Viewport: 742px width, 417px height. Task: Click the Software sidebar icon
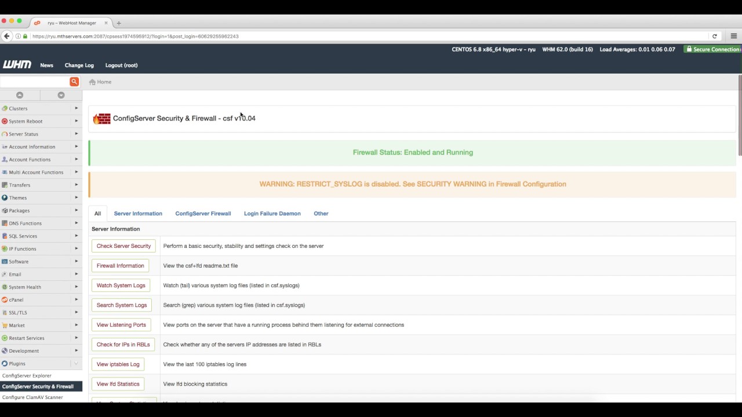coord(5,261)
